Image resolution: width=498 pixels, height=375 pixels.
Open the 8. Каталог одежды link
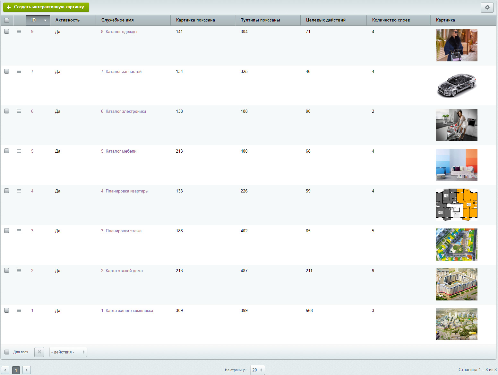[119, 31]
